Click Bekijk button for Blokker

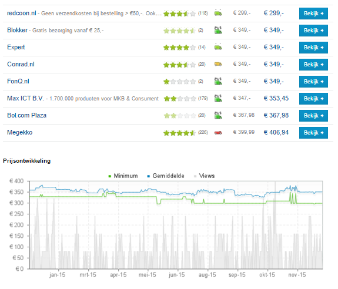(x=313, y=31)
